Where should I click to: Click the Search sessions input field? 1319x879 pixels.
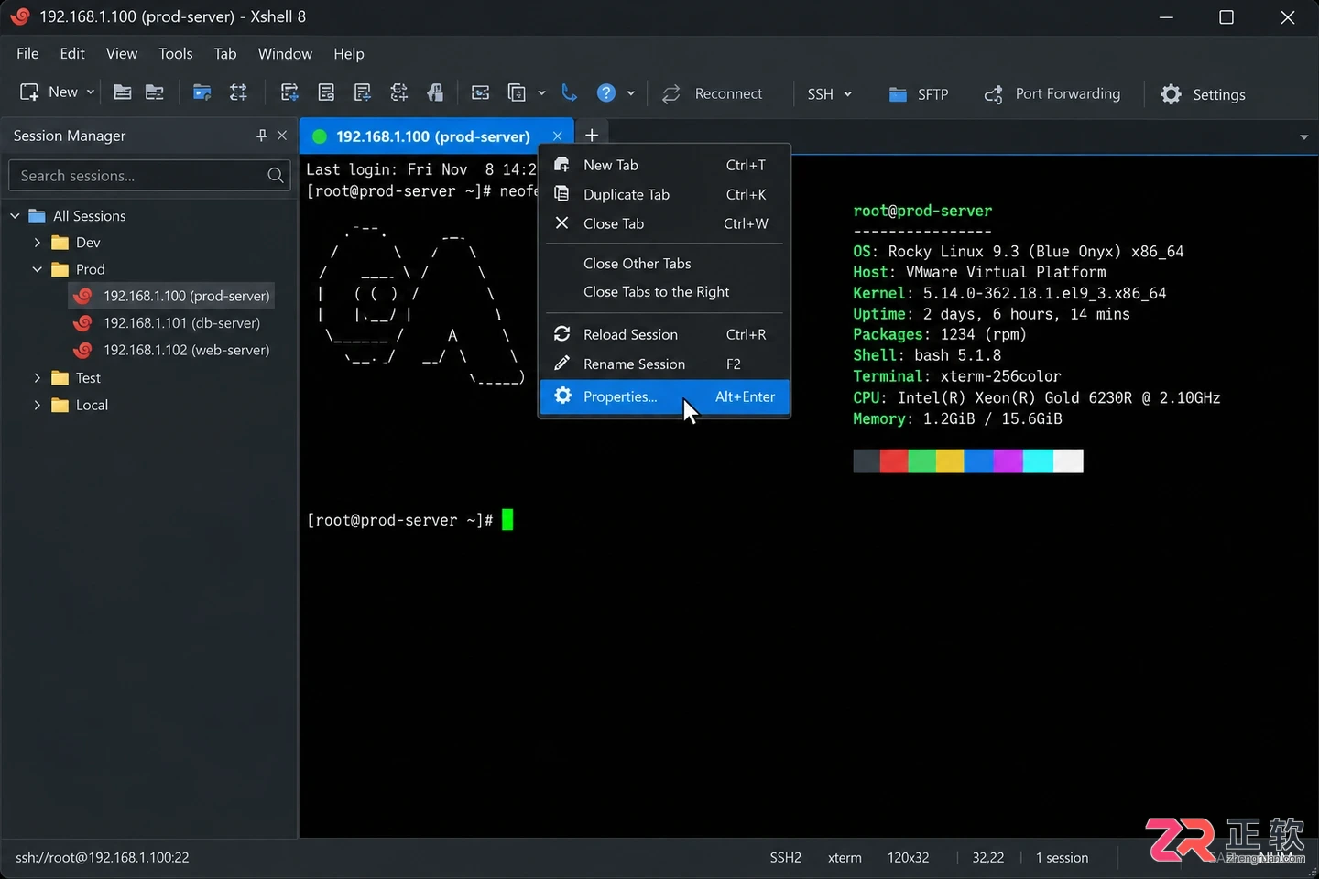(137, 175)
